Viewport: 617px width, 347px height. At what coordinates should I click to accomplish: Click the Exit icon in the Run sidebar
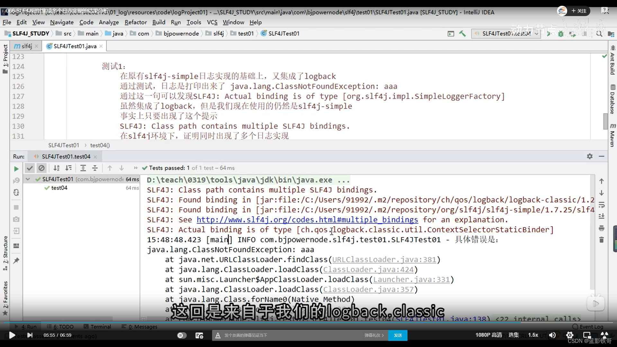tap(16, 231)
